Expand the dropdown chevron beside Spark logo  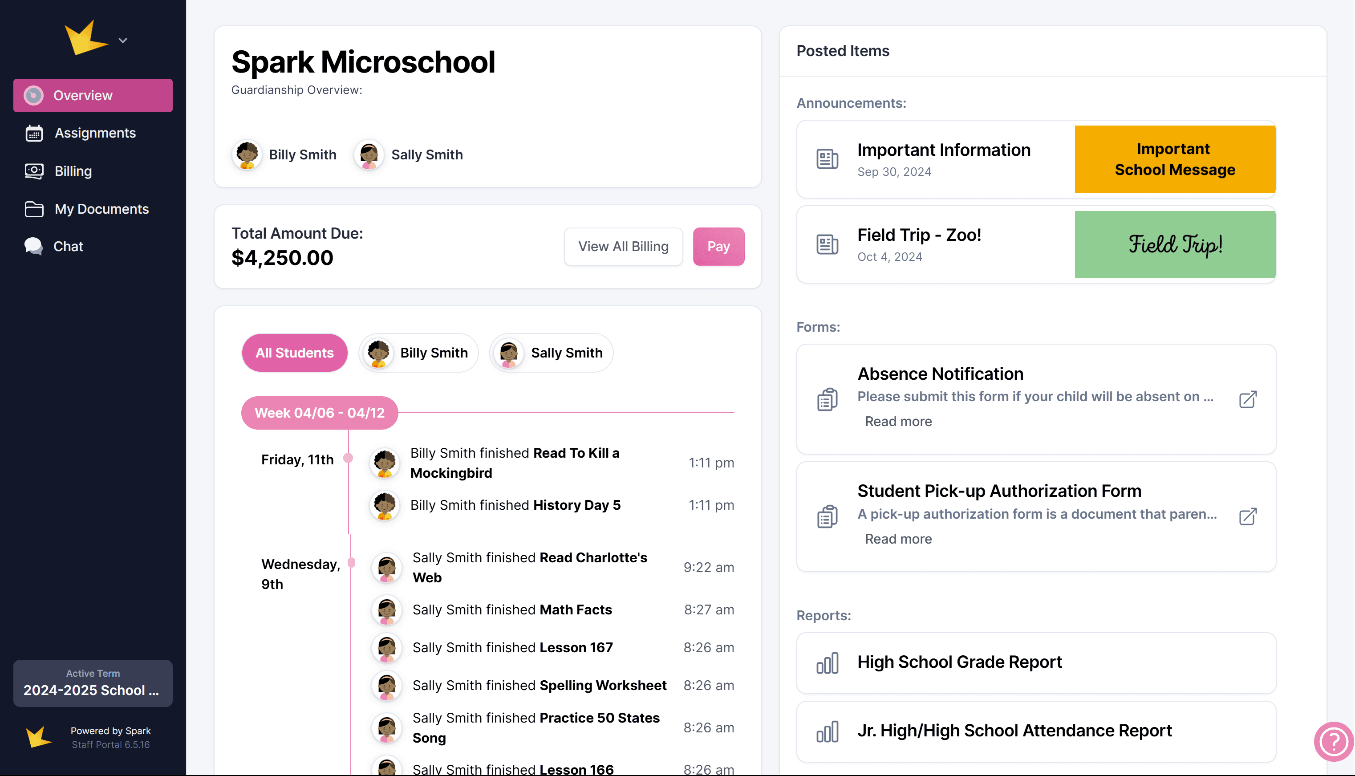(122, 41)
